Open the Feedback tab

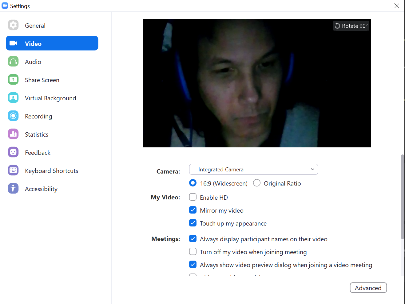[x=52, y=152]
